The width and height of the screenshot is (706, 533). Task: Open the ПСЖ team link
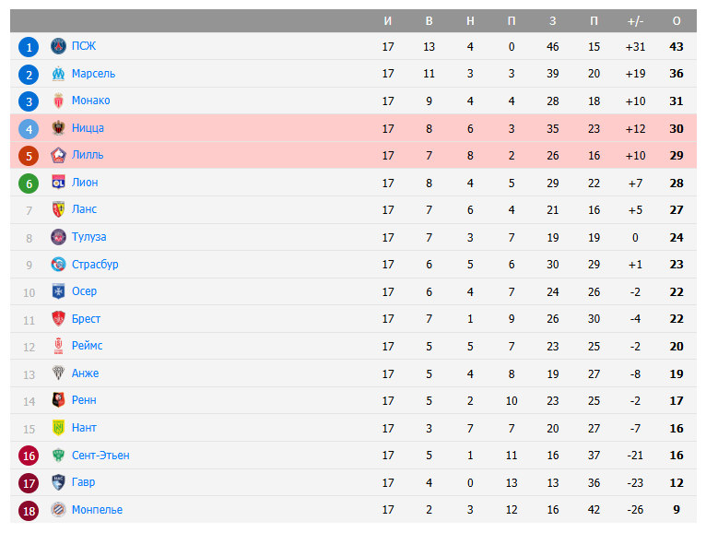(84, 46)
